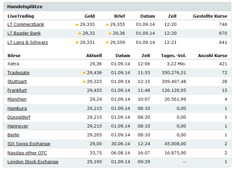Open the Hamburg exchange link
This screenshot has width=234, height=169.
tap(17, 108)
